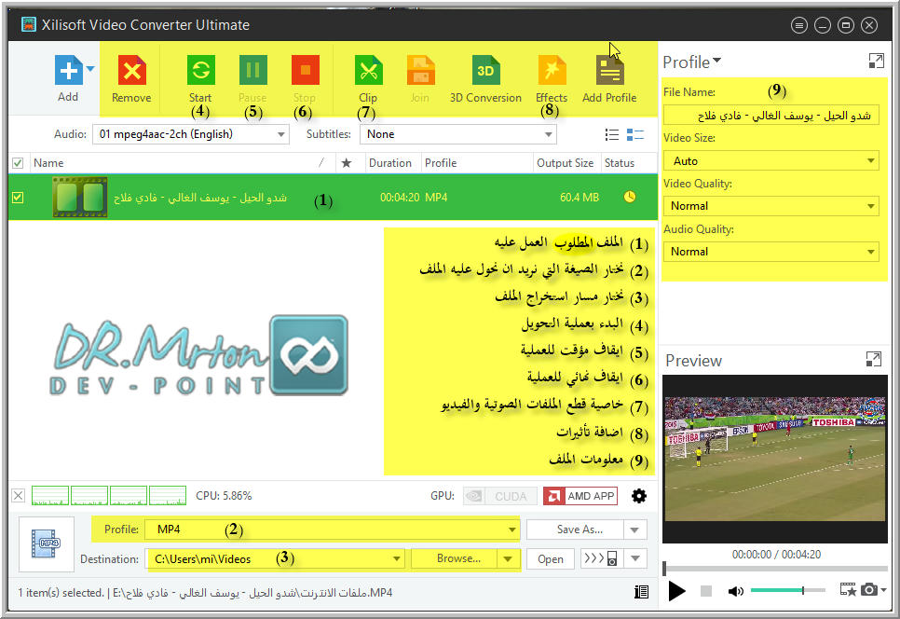Image resolution: width=900 pixels, height=619 pixels.
Task: Play the preview video
Action: coord(676,591)
